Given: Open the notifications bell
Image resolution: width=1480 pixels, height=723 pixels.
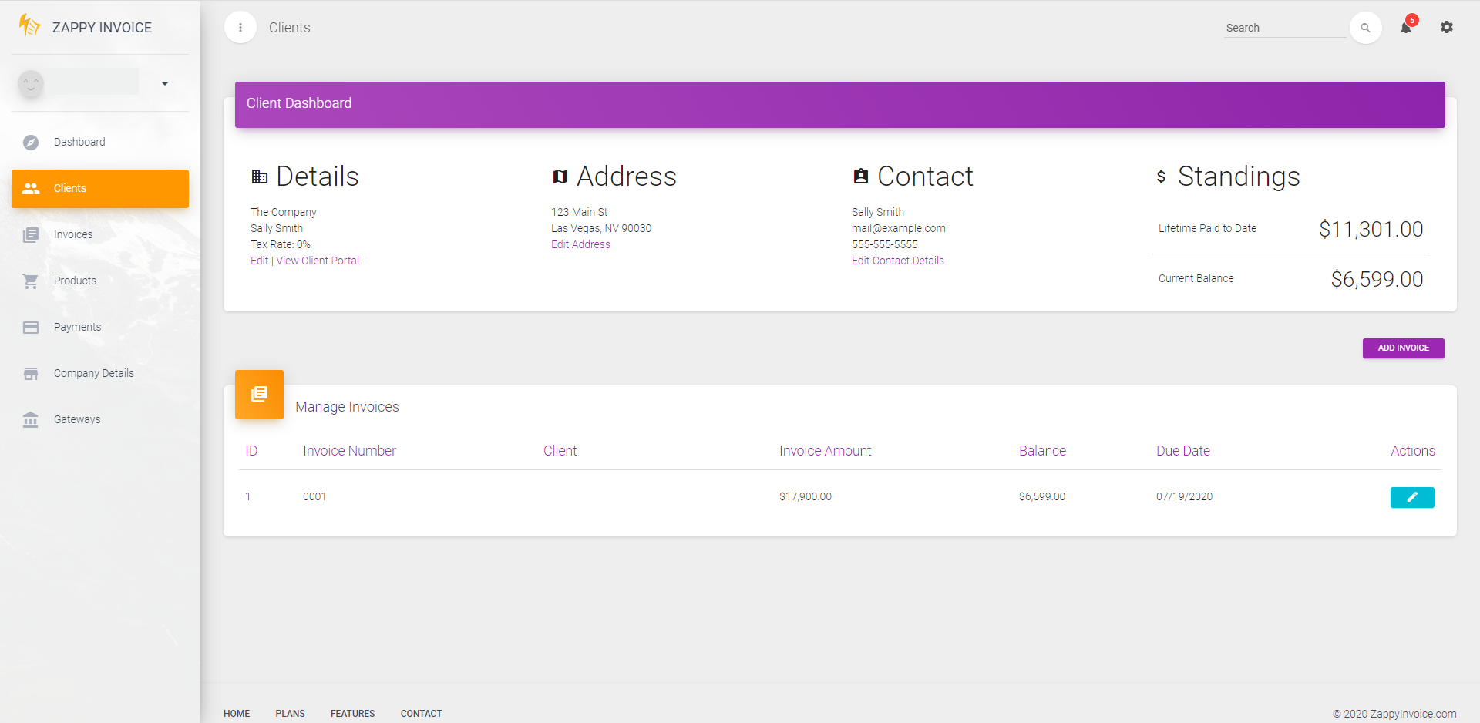Looking at the screenshot, I should (1406, 27).
